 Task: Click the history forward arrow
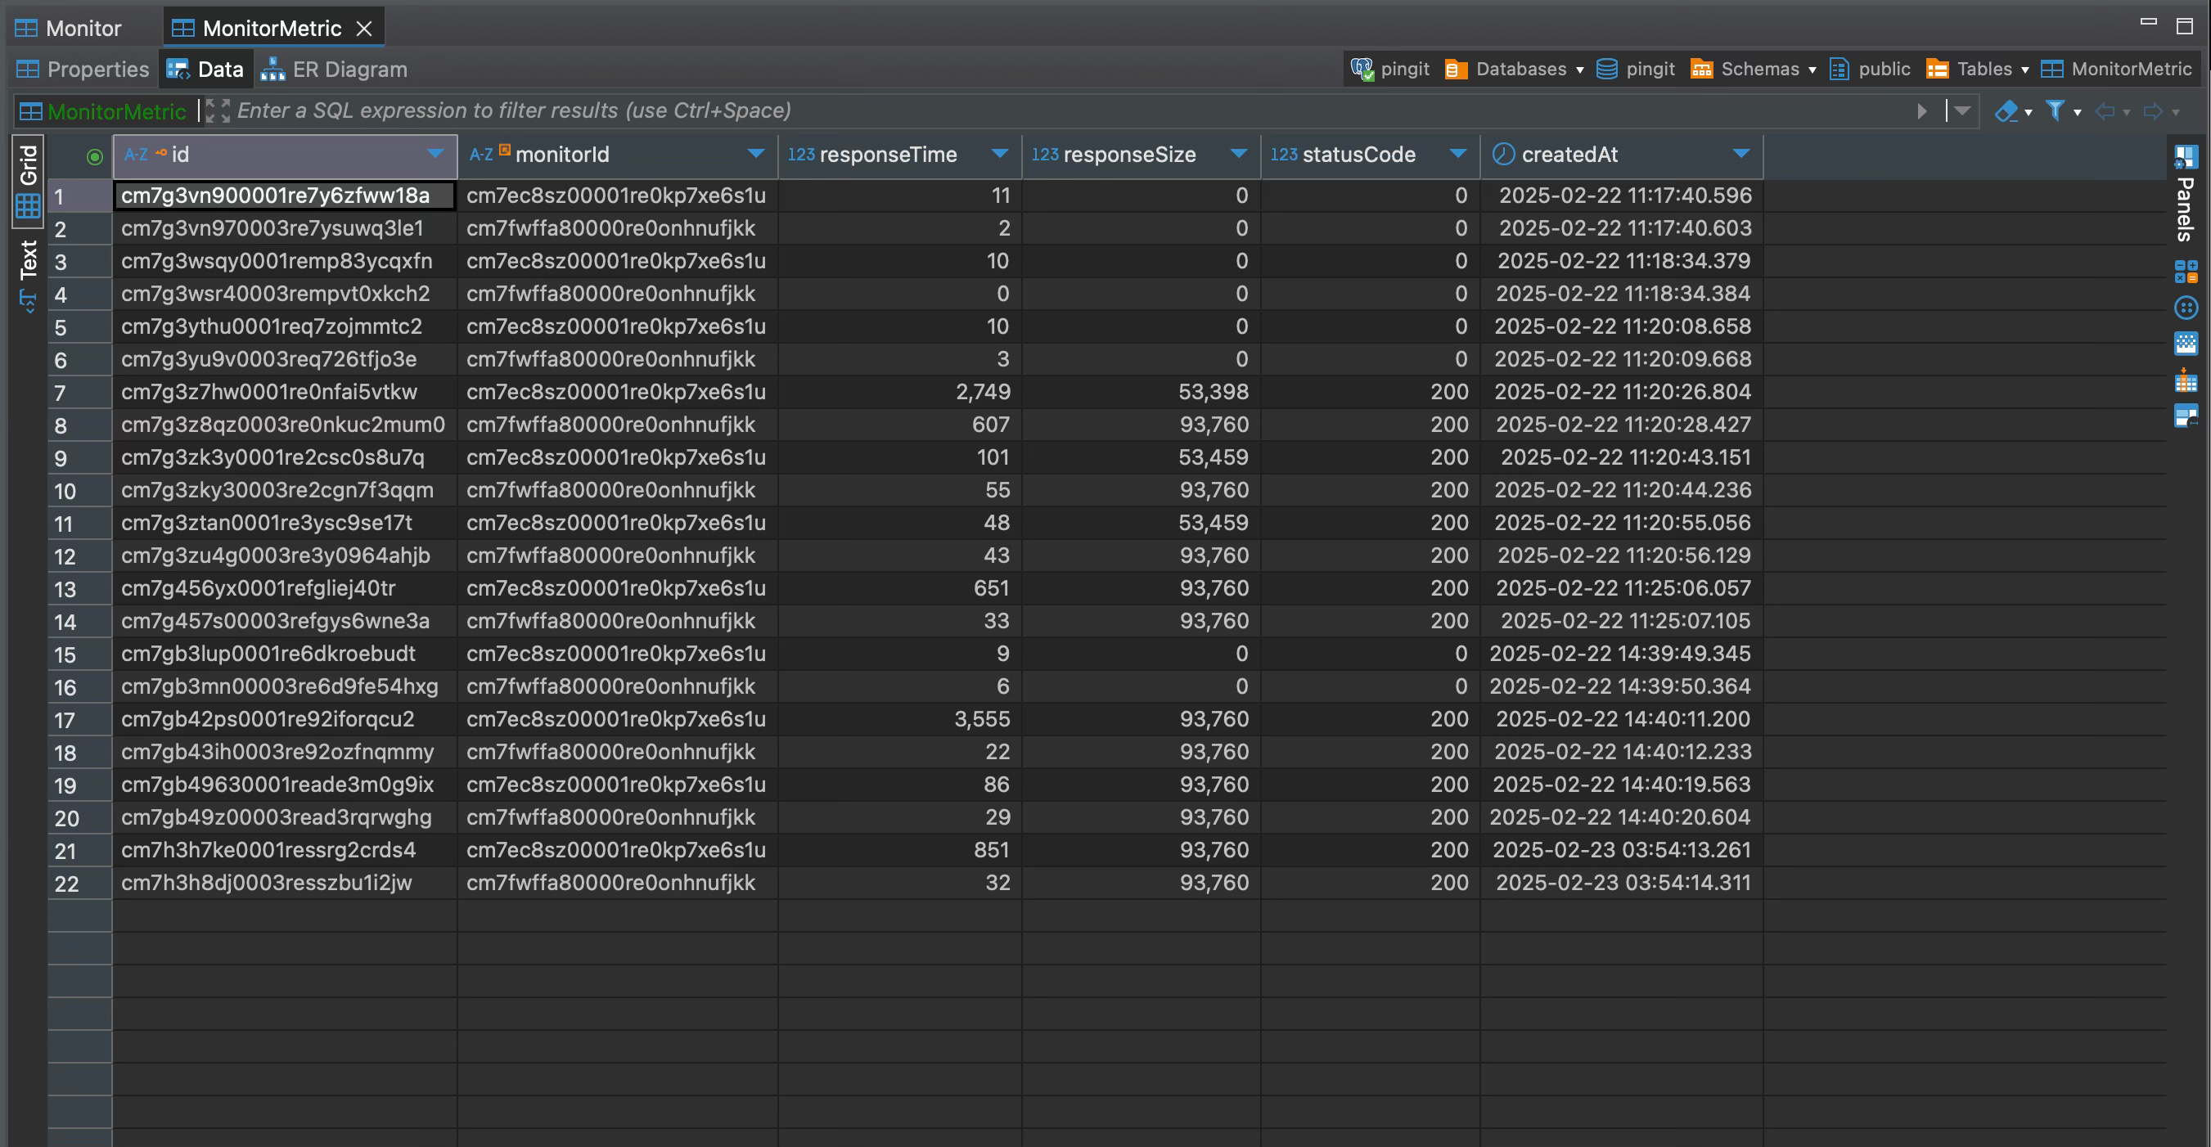click(x=2154, y=110)
